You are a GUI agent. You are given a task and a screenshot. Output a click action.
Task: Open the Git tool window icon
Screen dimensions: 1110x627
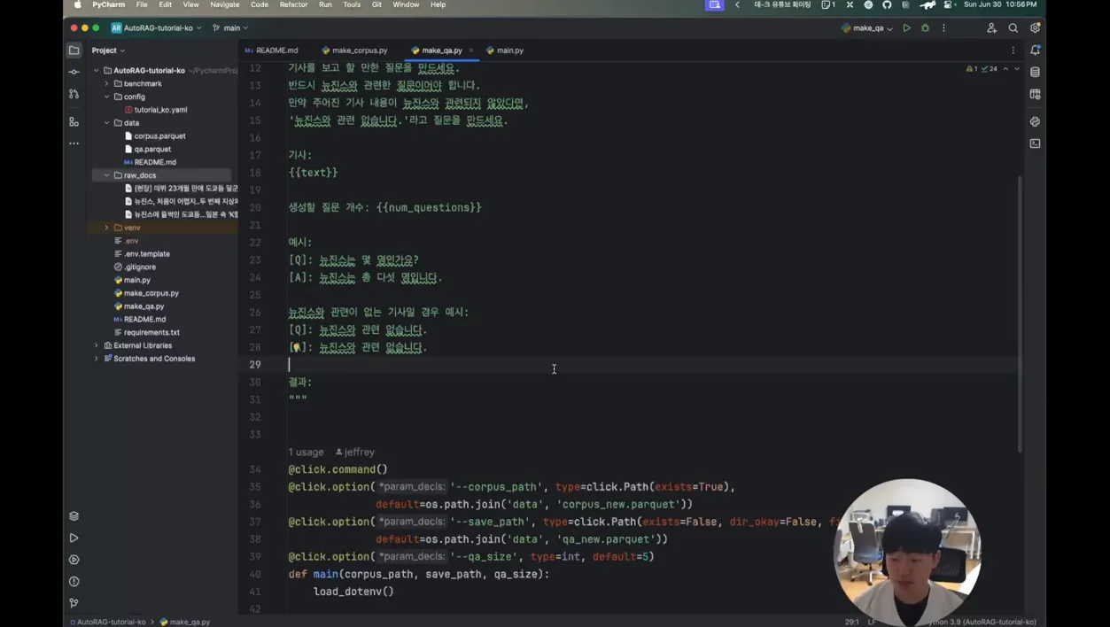pos(74,603)
